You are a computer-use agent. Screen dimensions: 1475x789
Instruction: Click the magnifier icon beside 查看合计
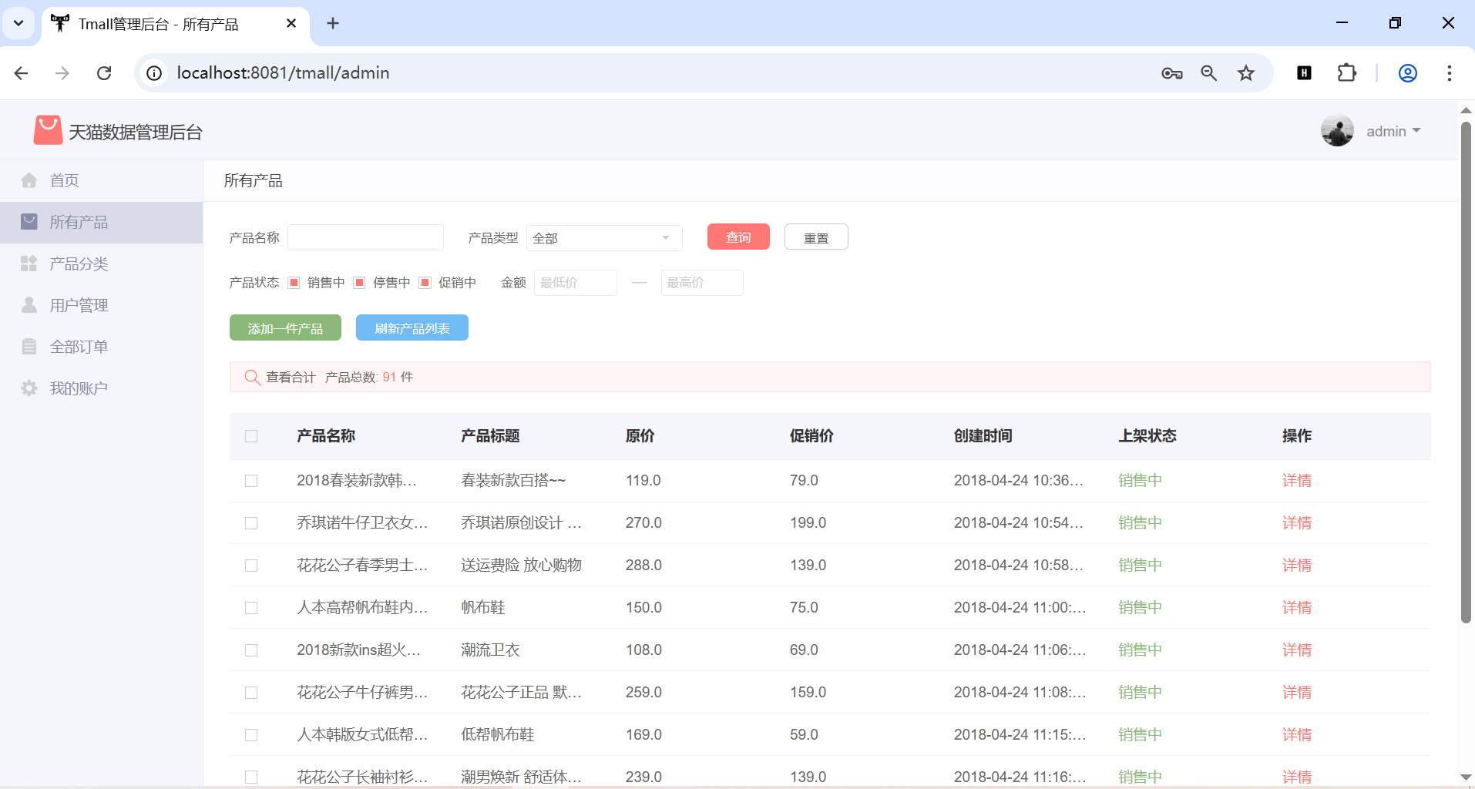click(x=252, y=377)
